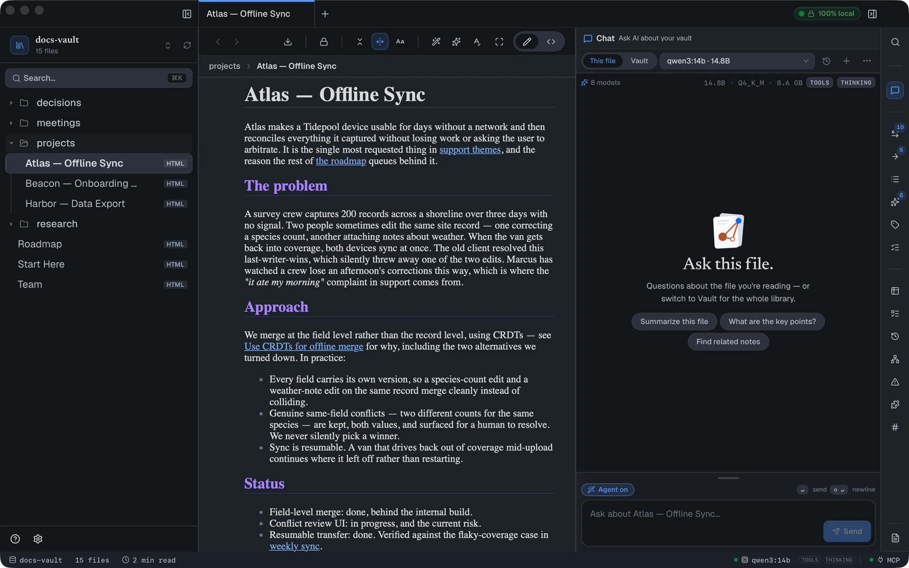Toggle the right panel layout icon
The height and width of the screenshot is (568, 909).
[x=872, y=14]
